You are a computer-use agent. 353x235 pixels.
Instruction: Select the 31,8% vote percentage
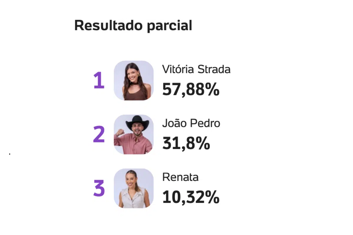coord(186,143)
